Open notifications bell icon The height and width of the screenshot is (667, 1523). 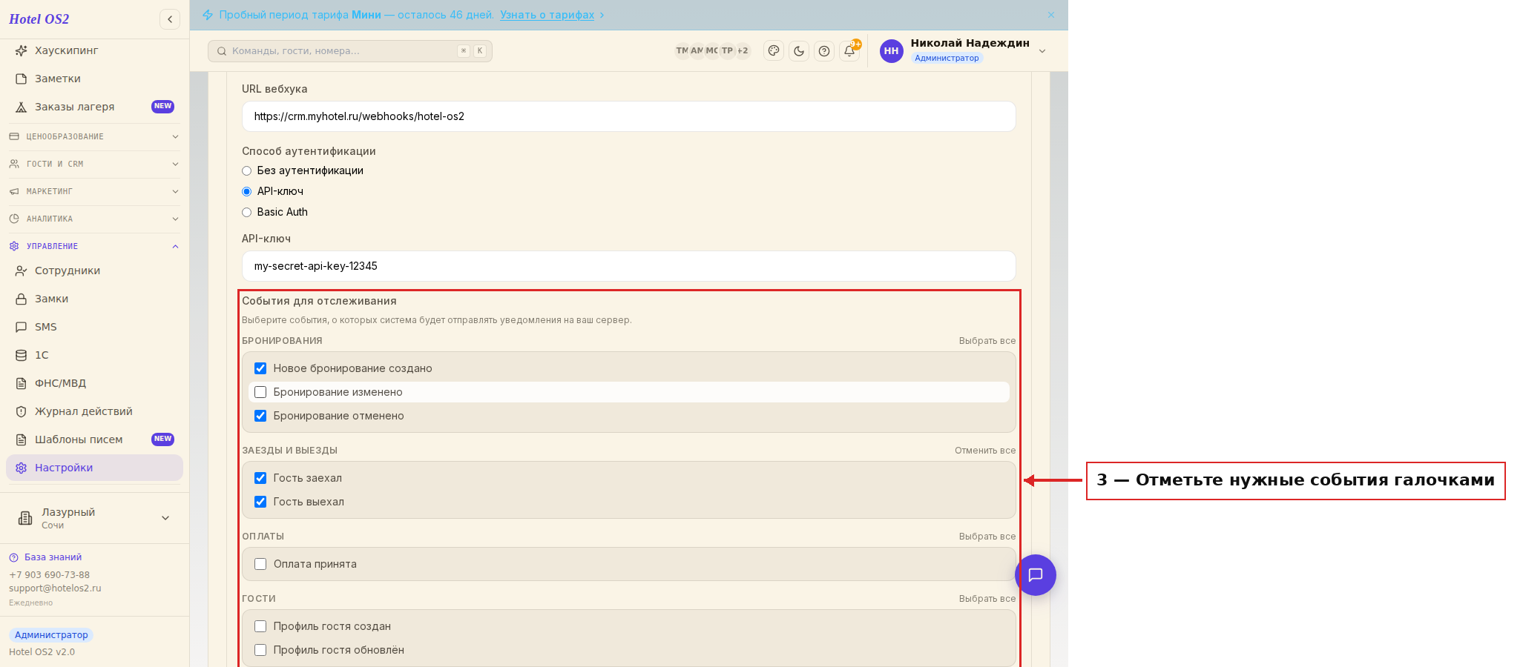pos(849,51)
